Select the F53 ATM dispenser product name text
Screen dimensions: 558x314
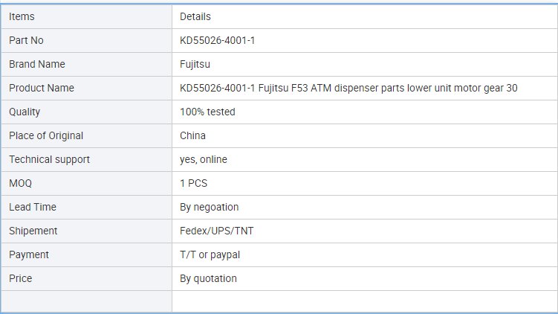(348, 88)
